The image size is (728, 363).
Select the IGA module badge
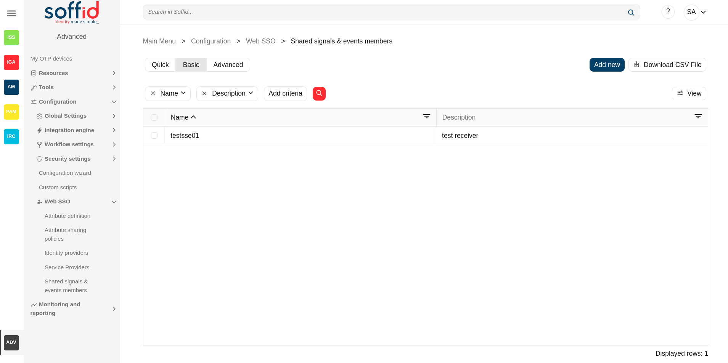coord(11,62)
